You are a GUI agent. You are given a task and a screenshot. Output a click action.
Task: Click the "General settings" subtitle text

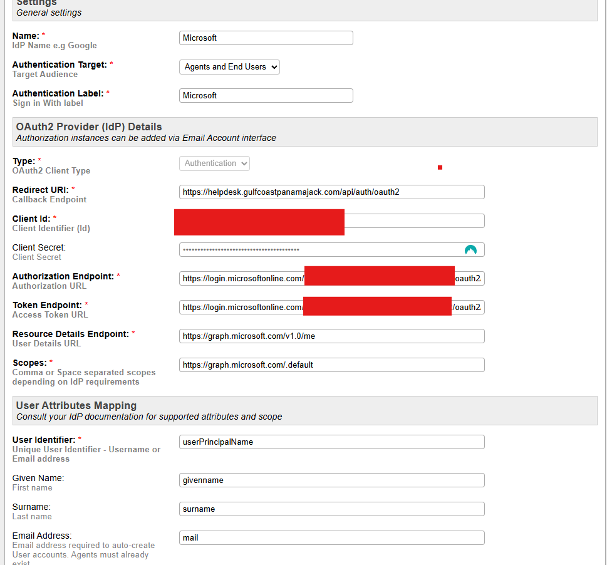(49, 13)
